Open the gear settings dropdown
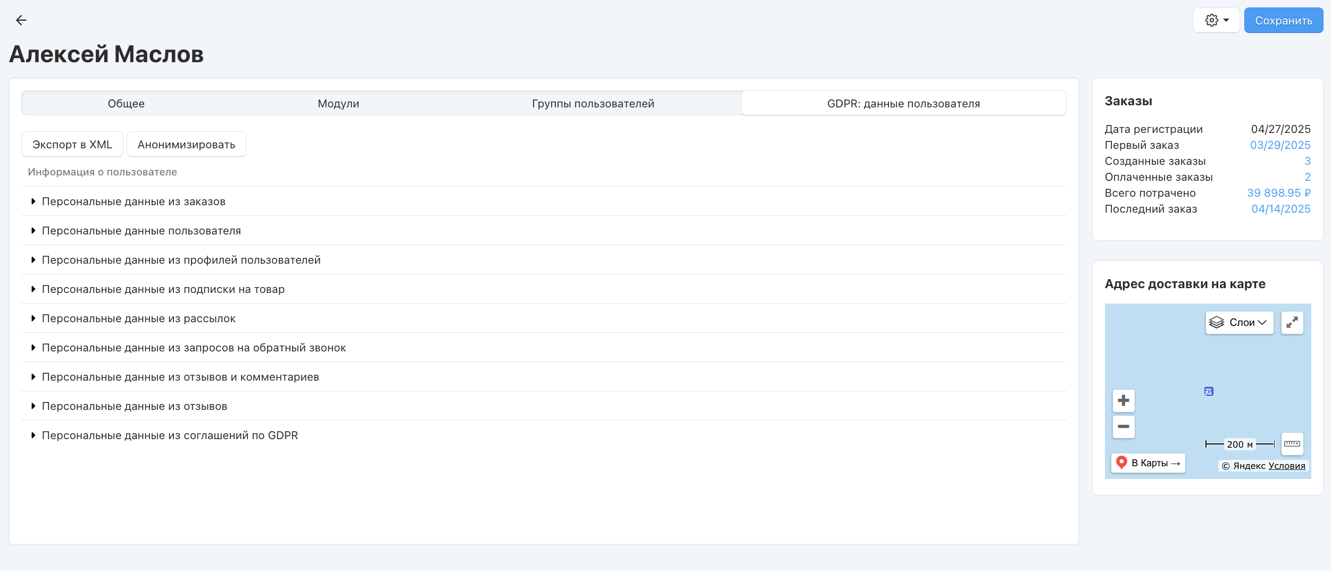Image resolution: width=1331 pixels, height=571 pixels. (x=1216, y=20)
